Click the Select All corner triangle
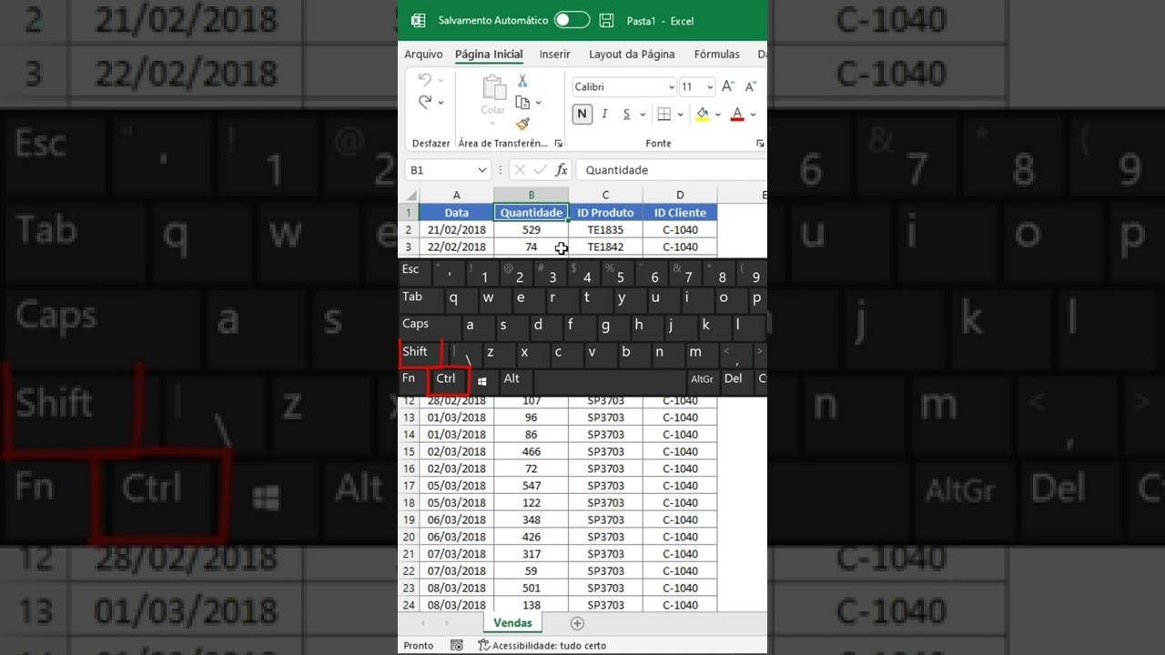The image size is (1165, 655). click(410, 196)
